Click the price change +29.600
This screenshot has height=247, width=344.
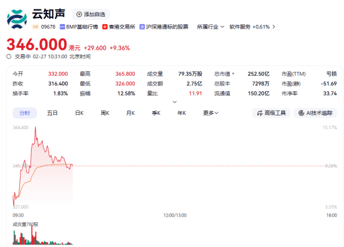click(x=95, y=48)
